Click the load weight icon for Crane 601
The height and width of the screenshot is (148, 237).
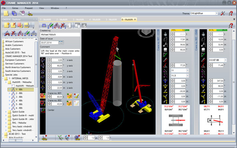(x=165, y=34)
